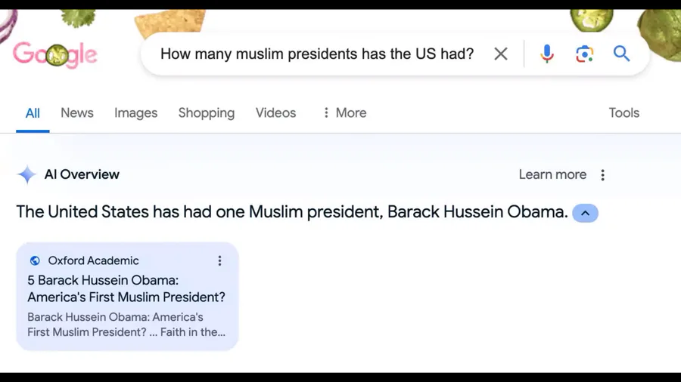Image resolution: width=681 pixels, height=382 pixels.
Task: Click the blue magnifier search icon
Action: (x=621, y=54)
